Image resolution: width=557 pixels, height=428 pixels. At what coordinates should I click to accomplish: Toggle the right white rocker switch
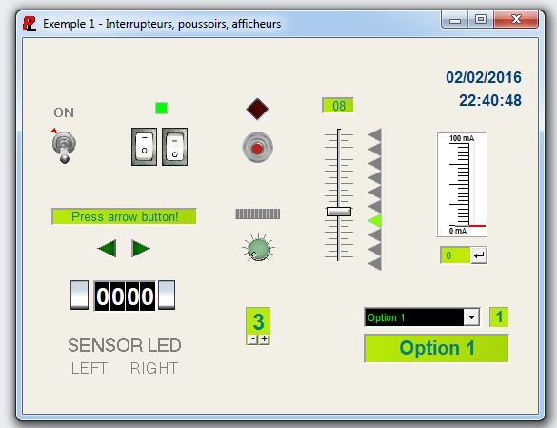pos(175,147)
